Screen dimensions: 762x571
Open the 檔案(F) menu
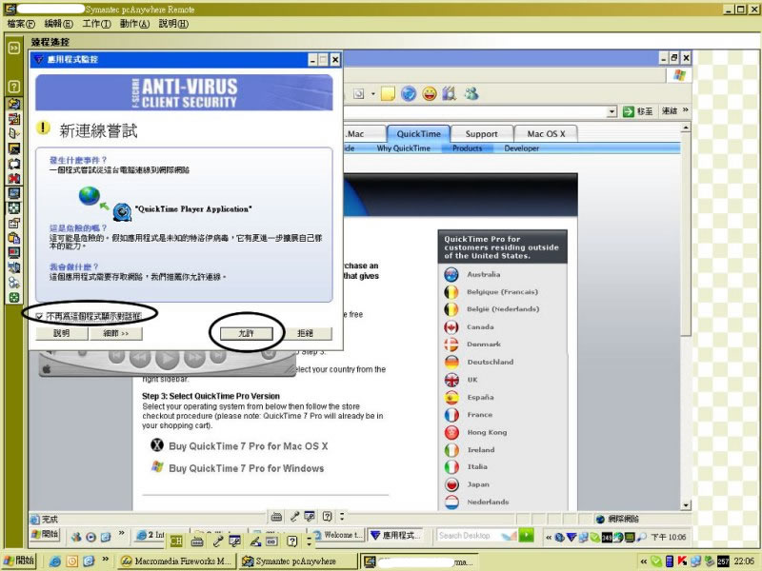click(x=21, y=23)
